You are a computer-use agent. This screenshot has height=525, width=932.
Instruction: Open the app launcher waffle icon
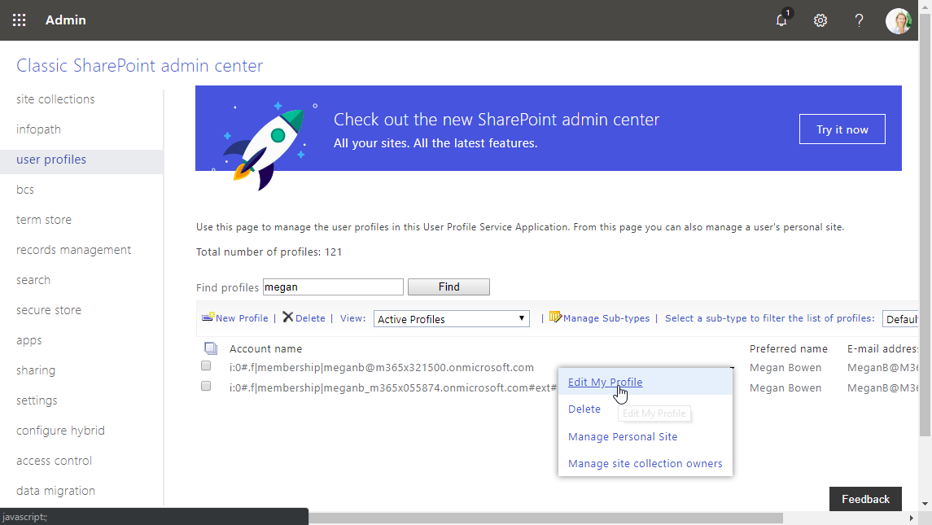point(19,20)
